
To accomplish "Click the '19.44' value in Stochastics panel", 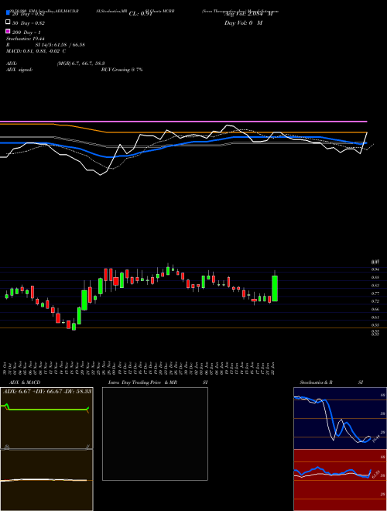I will click(x=376, y=437).
